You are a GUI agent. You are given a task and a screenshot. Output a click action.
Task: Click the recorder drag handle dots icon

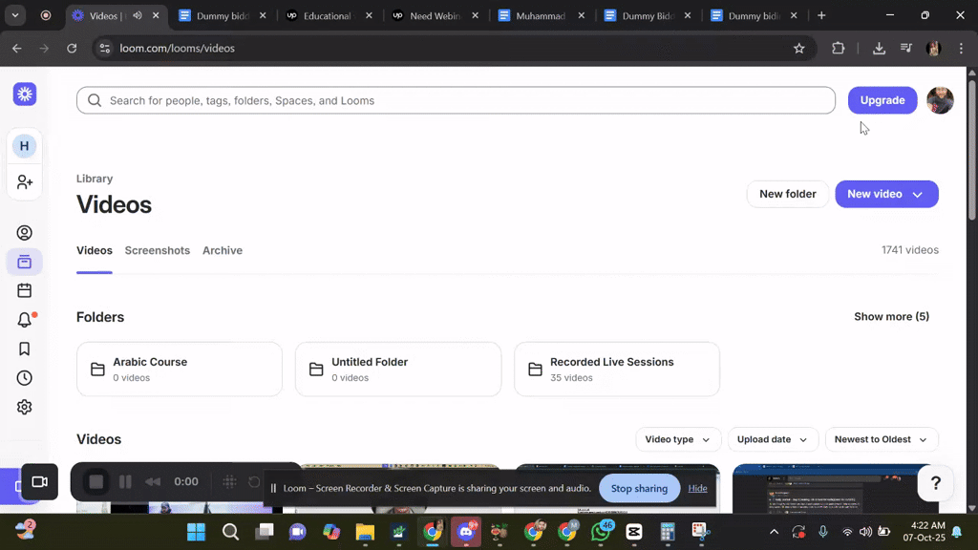pos(229,481)
